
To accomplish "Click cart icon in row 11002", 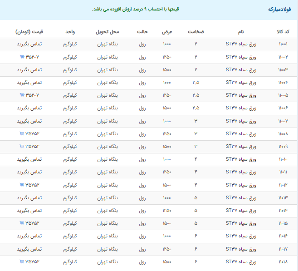I will coord(22,57).
